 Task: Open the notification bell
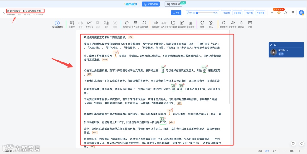click(285, 13)
